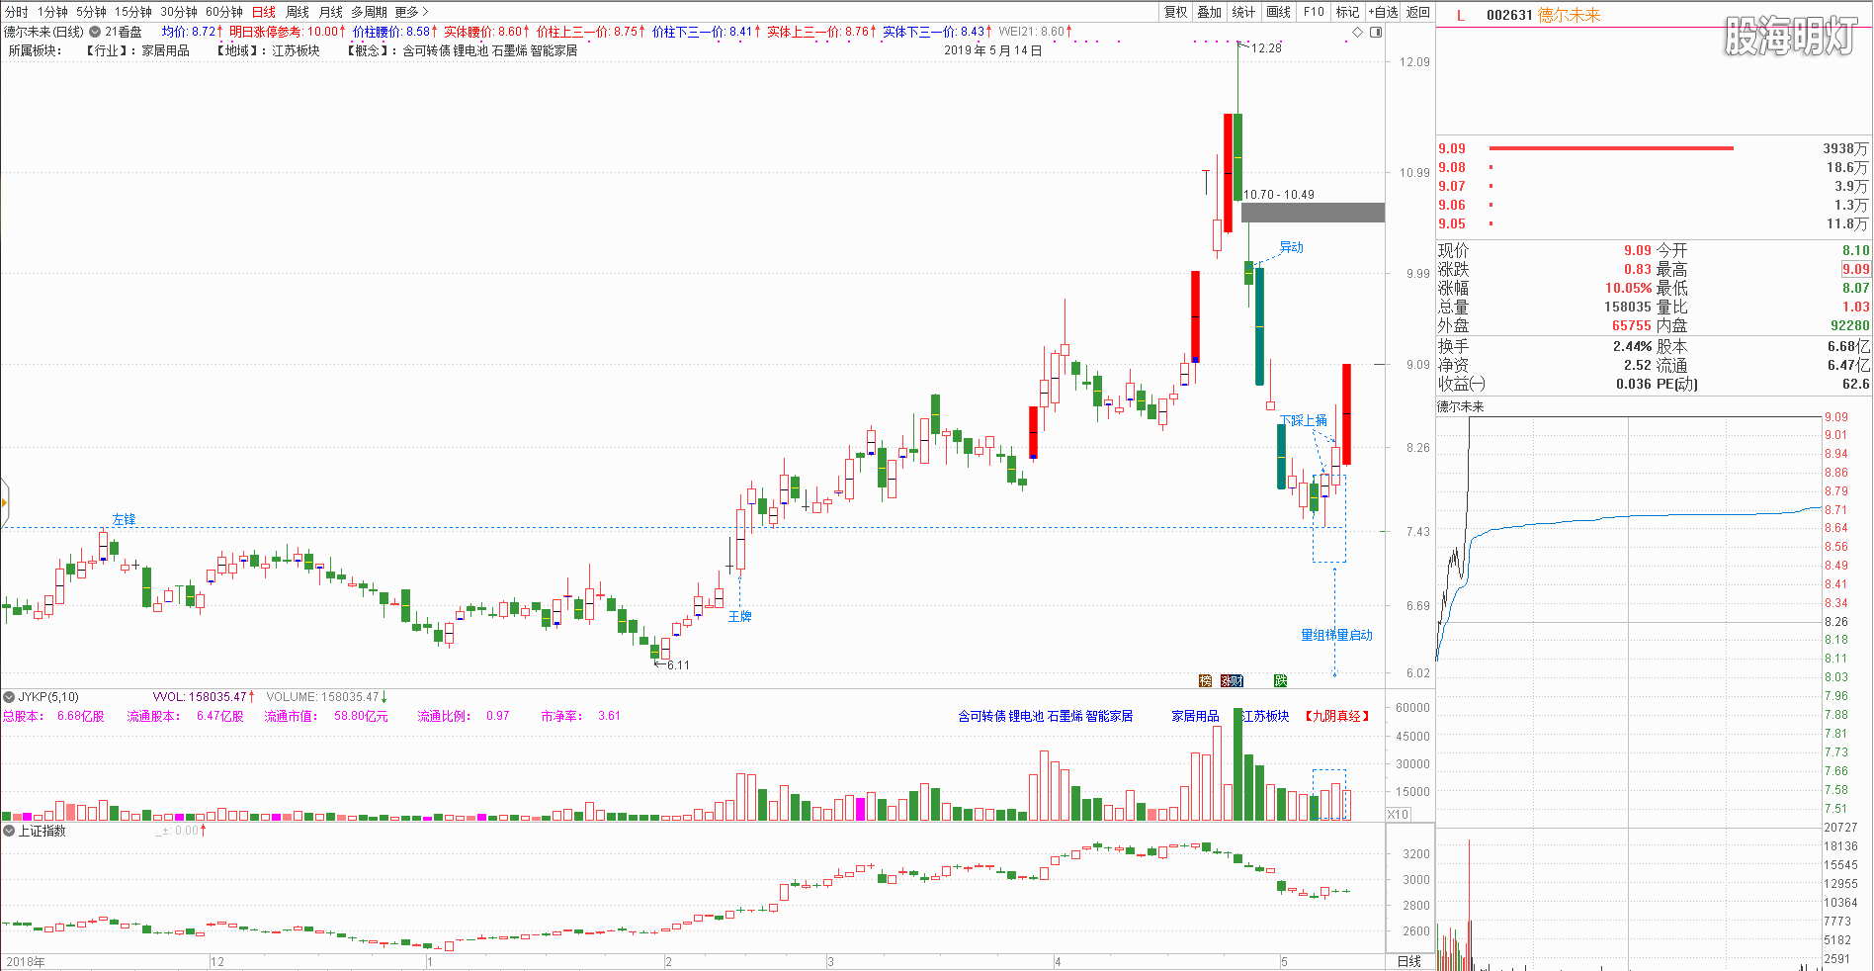1874x971 pixels.
Task: Open 上证指数 sub-chart indicator dropdown
Action: (9, 831)
